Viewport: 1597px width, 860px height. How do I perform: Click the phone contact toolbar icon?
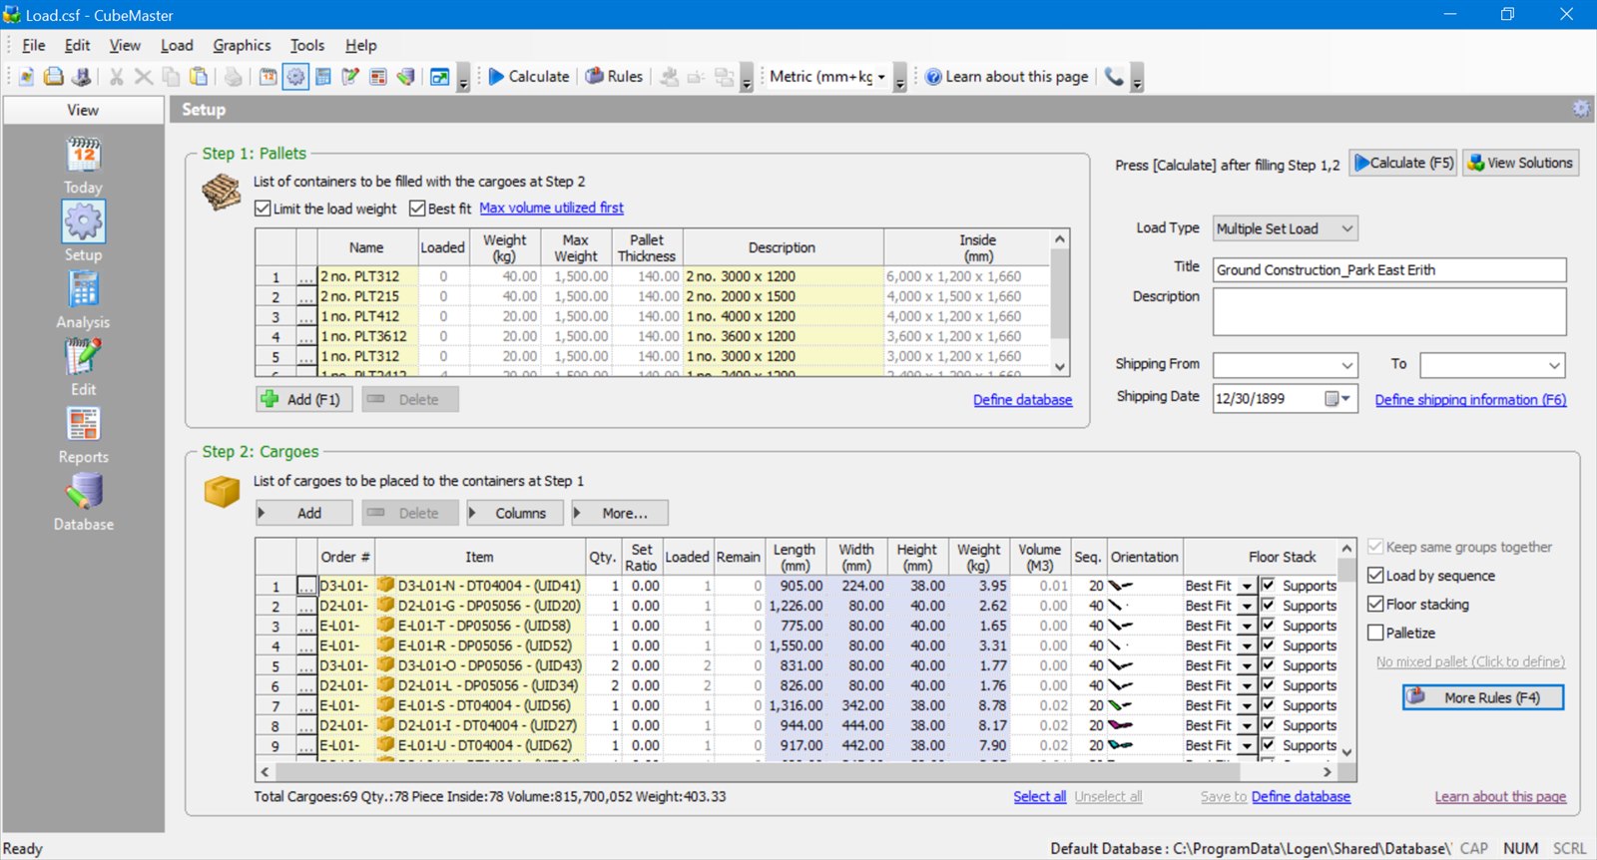click(x=1114, y=77)
